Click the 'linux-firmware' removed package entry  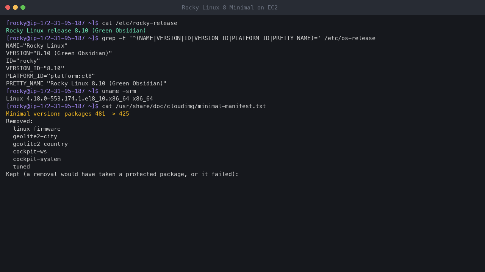[37, 129]
